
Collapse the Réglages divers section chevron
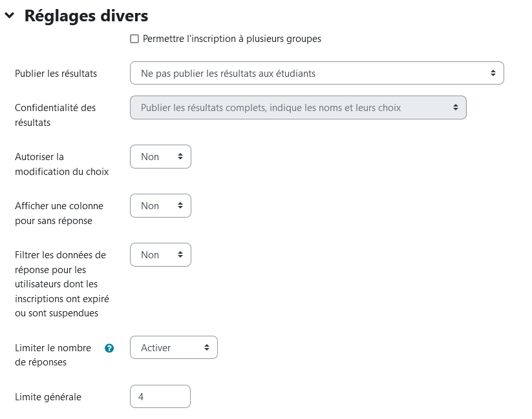[9, 15]
